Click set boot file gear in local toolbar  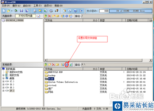[67, 65]
